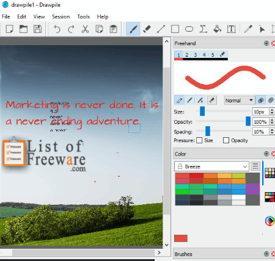Choose watercolor brush mode
This screenshot has height=261, width=275.
[x=200, y=100]
